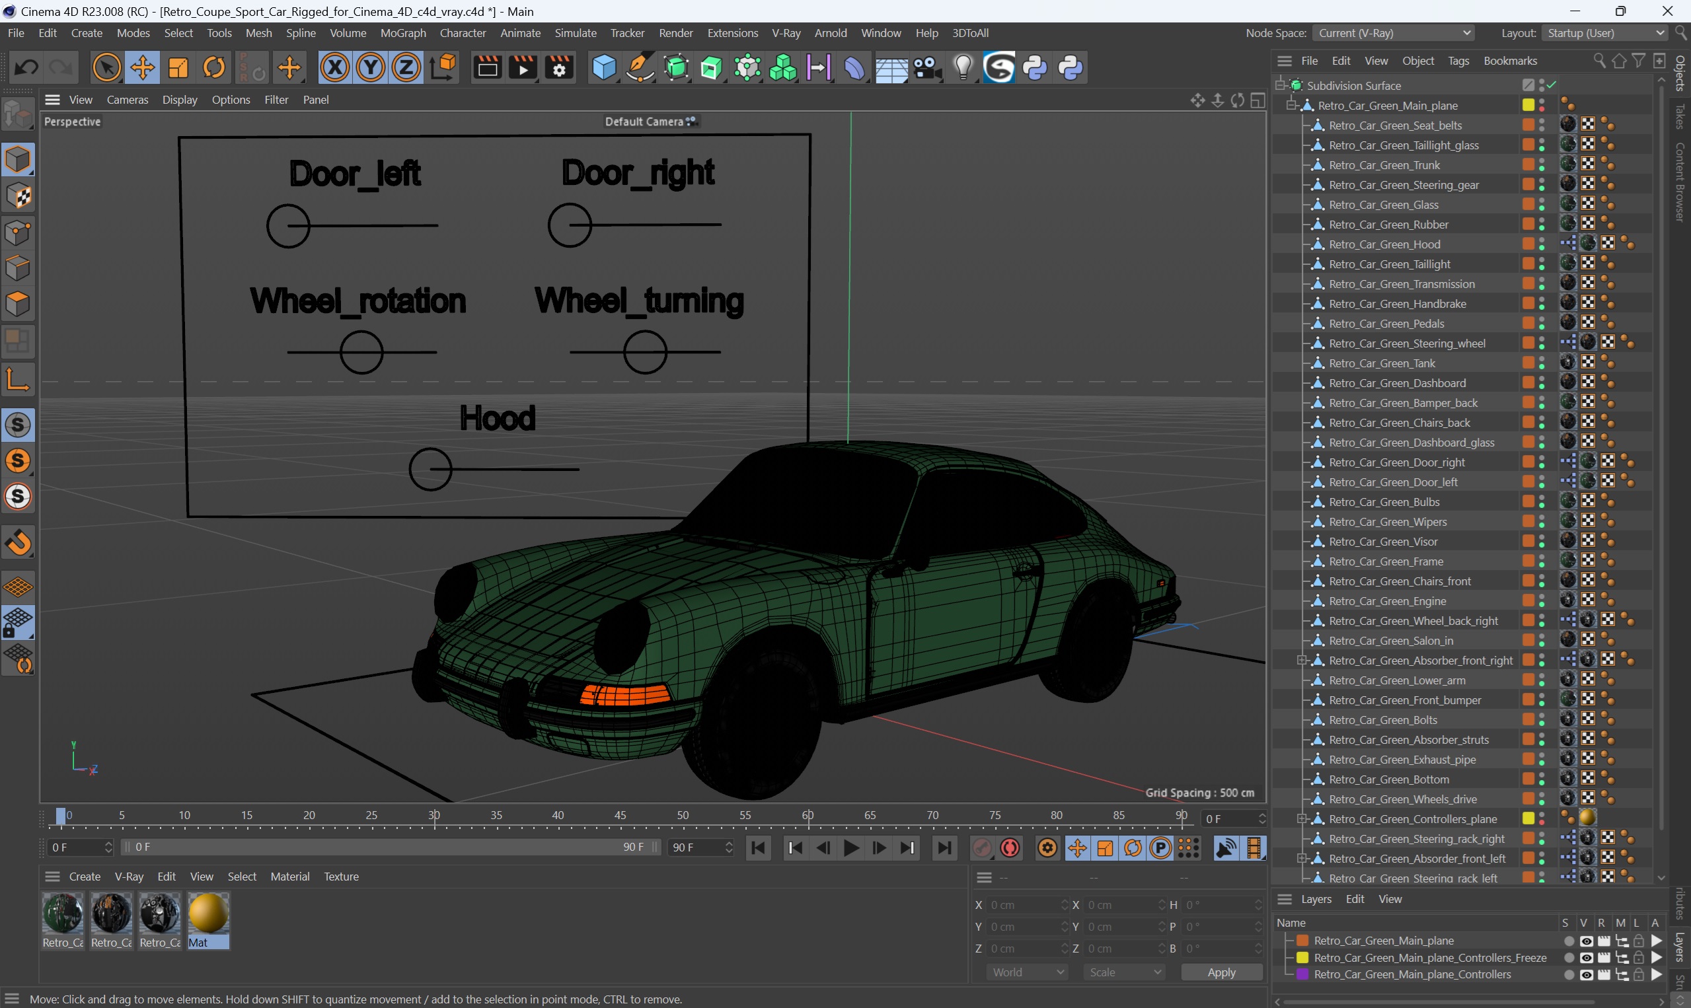The height and width of the screenshot is (1008, 1691).
Task: Expand Retro_Car_Green_Absorber_front_left node
Action: (x=1302, y=859)
